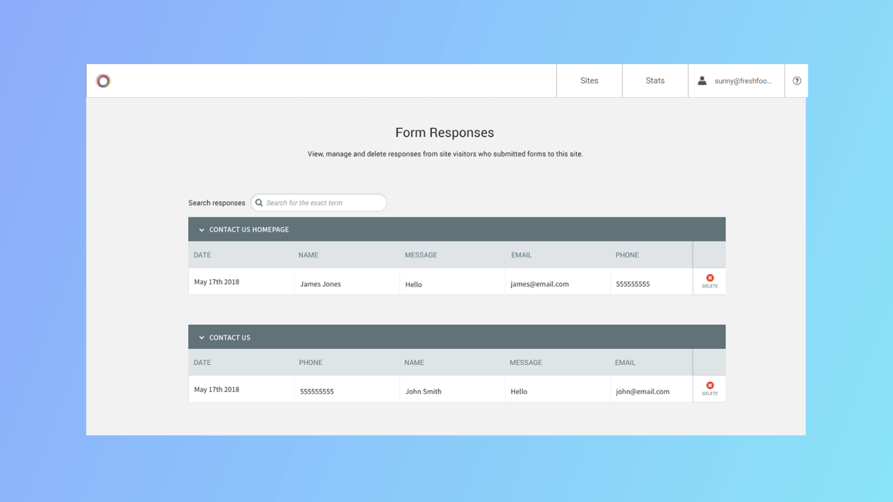Select the james@email.com cell
This screenshot has width=893, height=502.
tap(558, 282)
